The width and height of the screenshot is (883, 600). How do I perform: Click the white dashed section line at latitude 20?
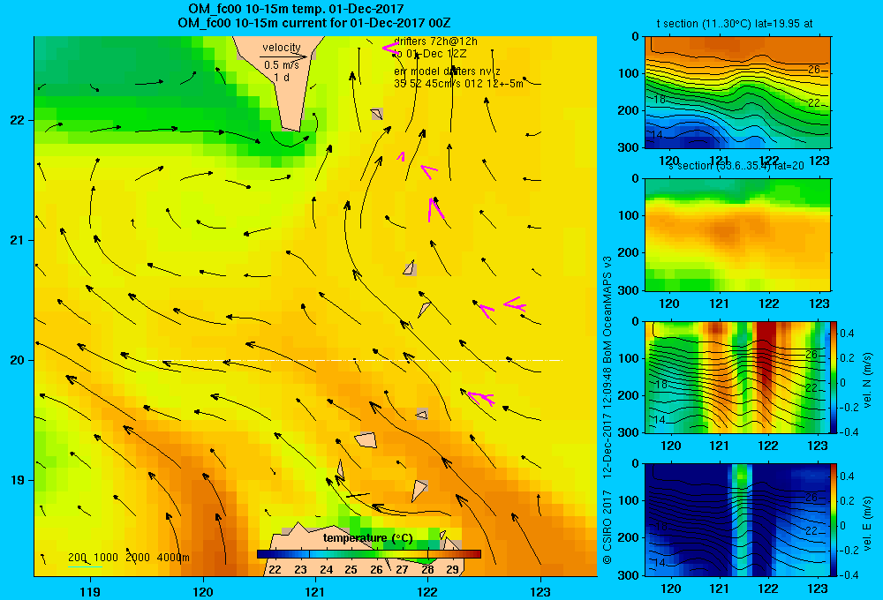[x=354, y=360]
